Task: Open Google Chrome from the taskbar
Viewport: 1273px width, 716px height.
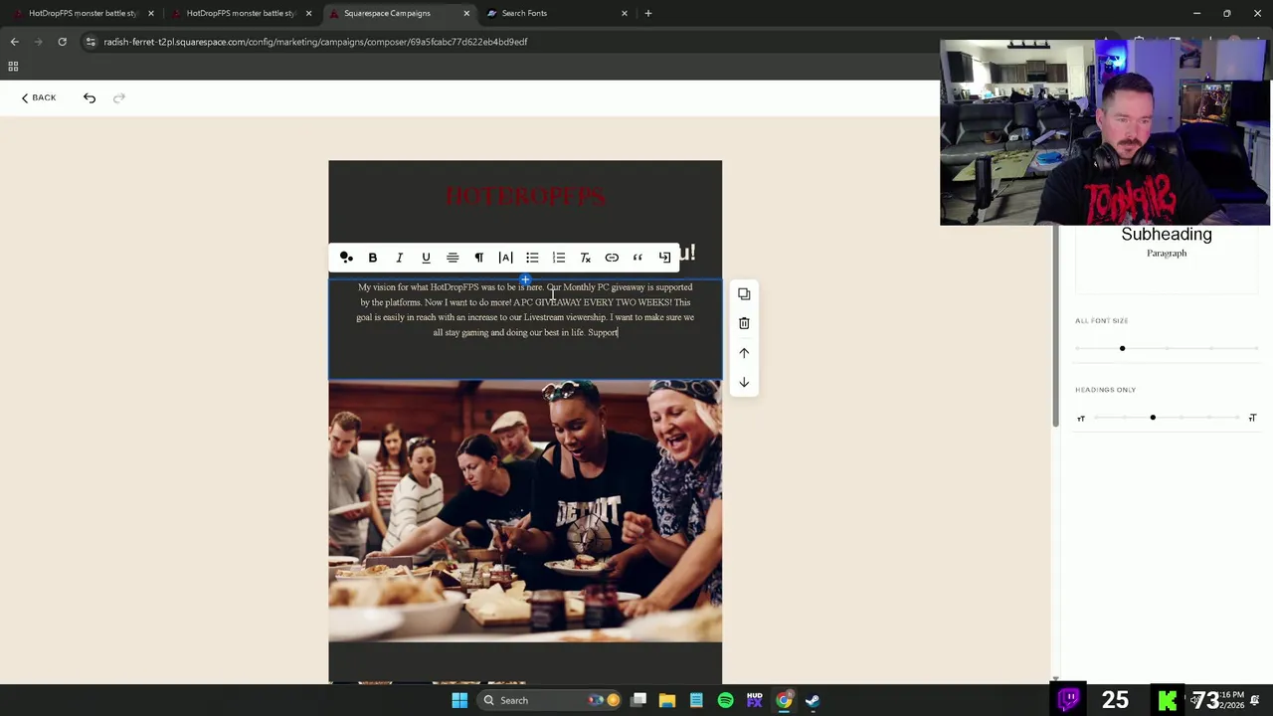Action: click(x=784, y=700)
